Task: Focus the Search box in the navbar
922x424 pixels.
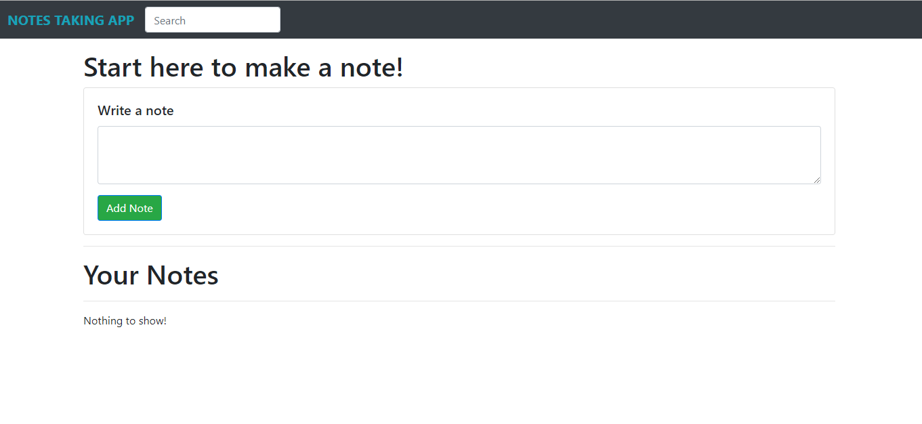Action: (213, 20)
